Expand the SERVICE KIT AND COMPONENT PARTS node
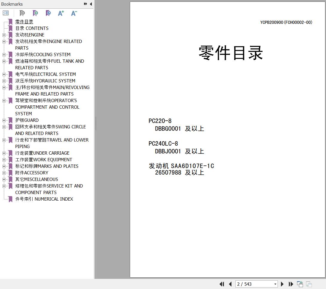326x289 pixels. [4, 186]
